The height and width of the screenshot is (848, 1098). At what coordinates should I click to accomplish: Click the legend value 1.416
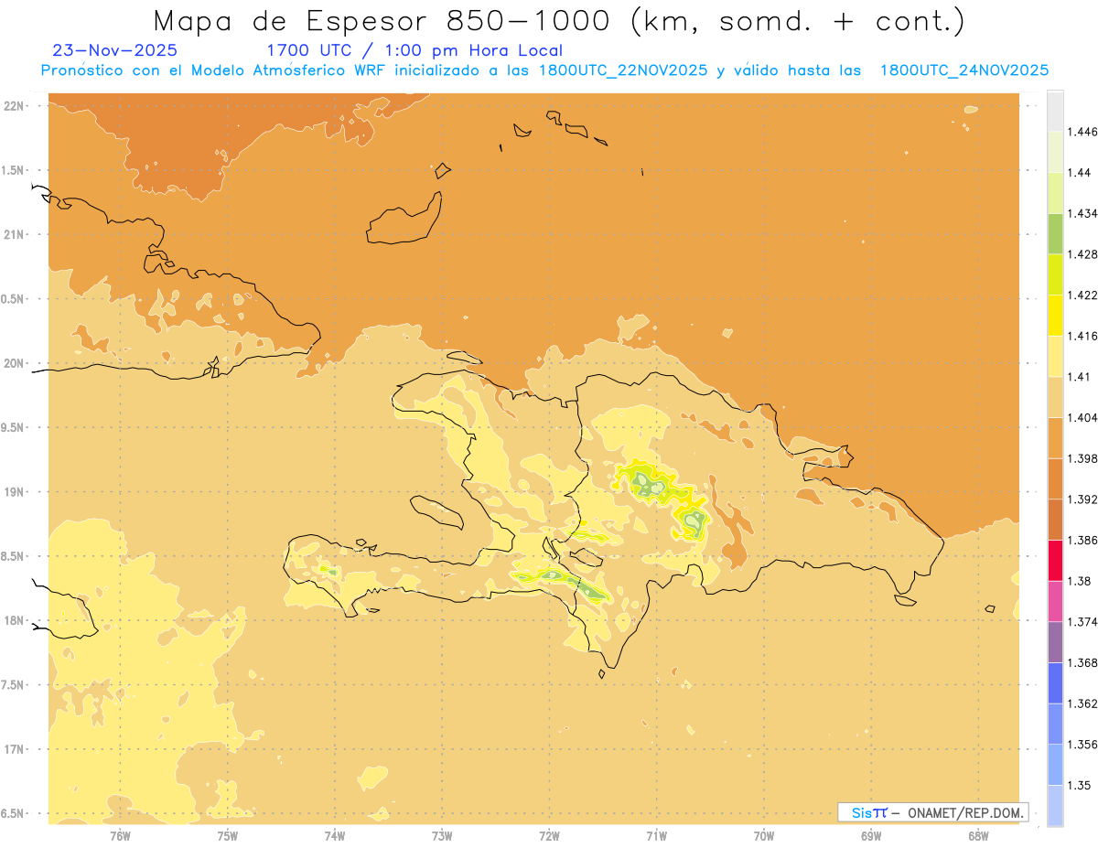[1082, 336]
